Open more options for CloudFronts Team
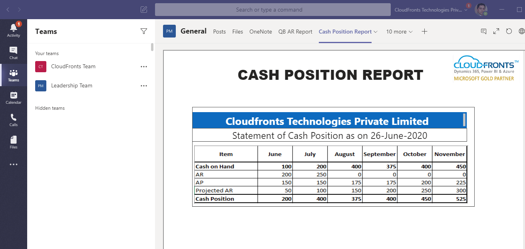Screen dimensions: 525x249 (x=143, y=67)
